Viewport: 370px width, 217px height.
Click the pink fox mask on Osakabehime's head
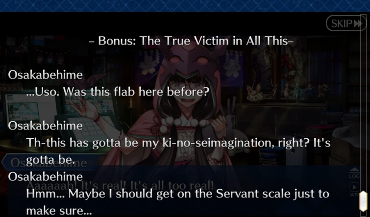pos(189,61)
